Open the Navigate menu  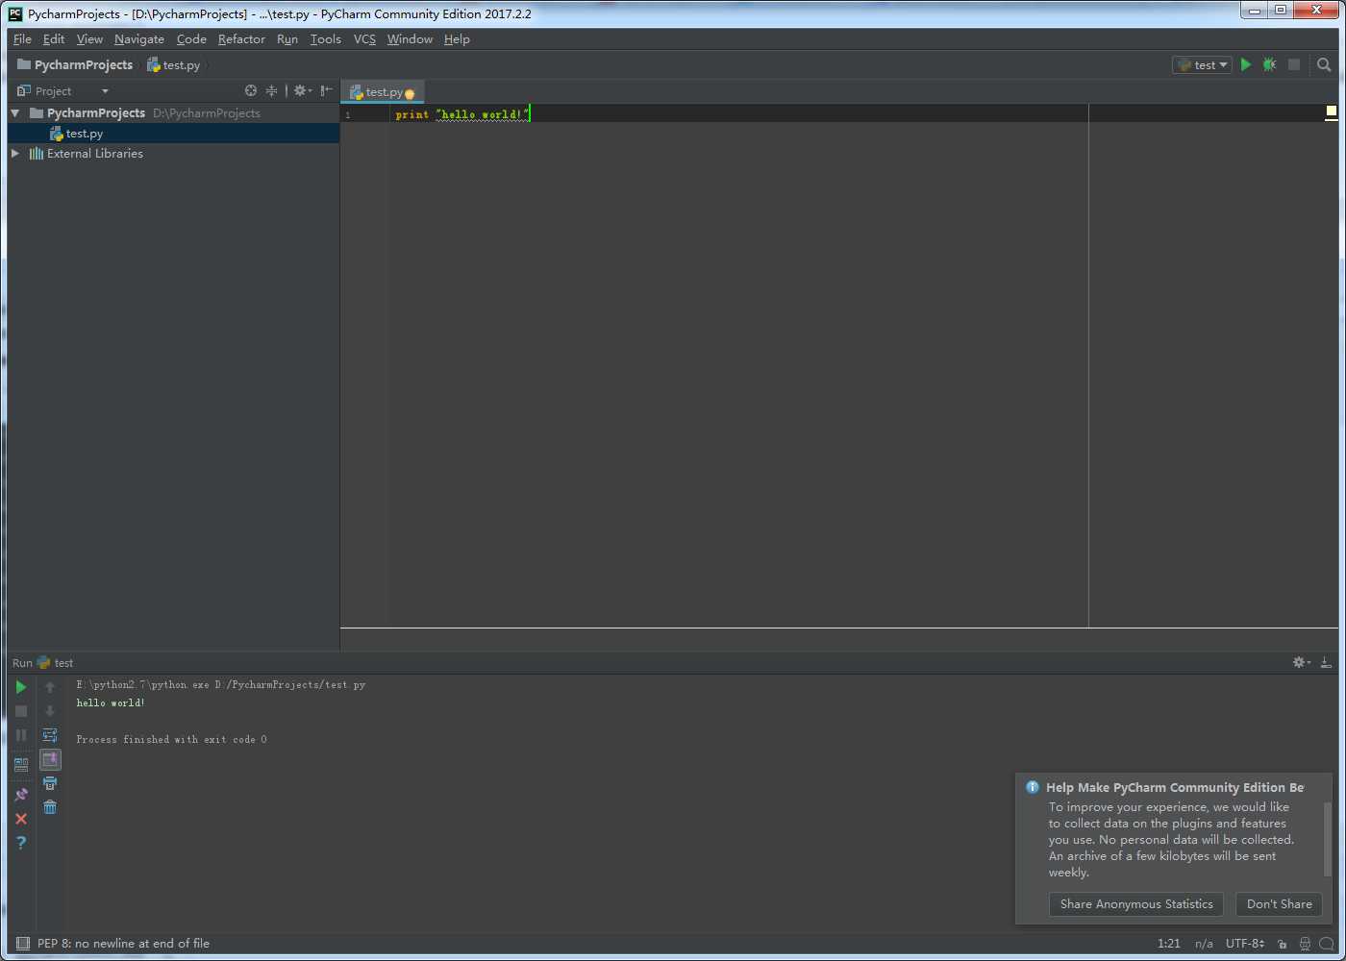pos(139,38)
